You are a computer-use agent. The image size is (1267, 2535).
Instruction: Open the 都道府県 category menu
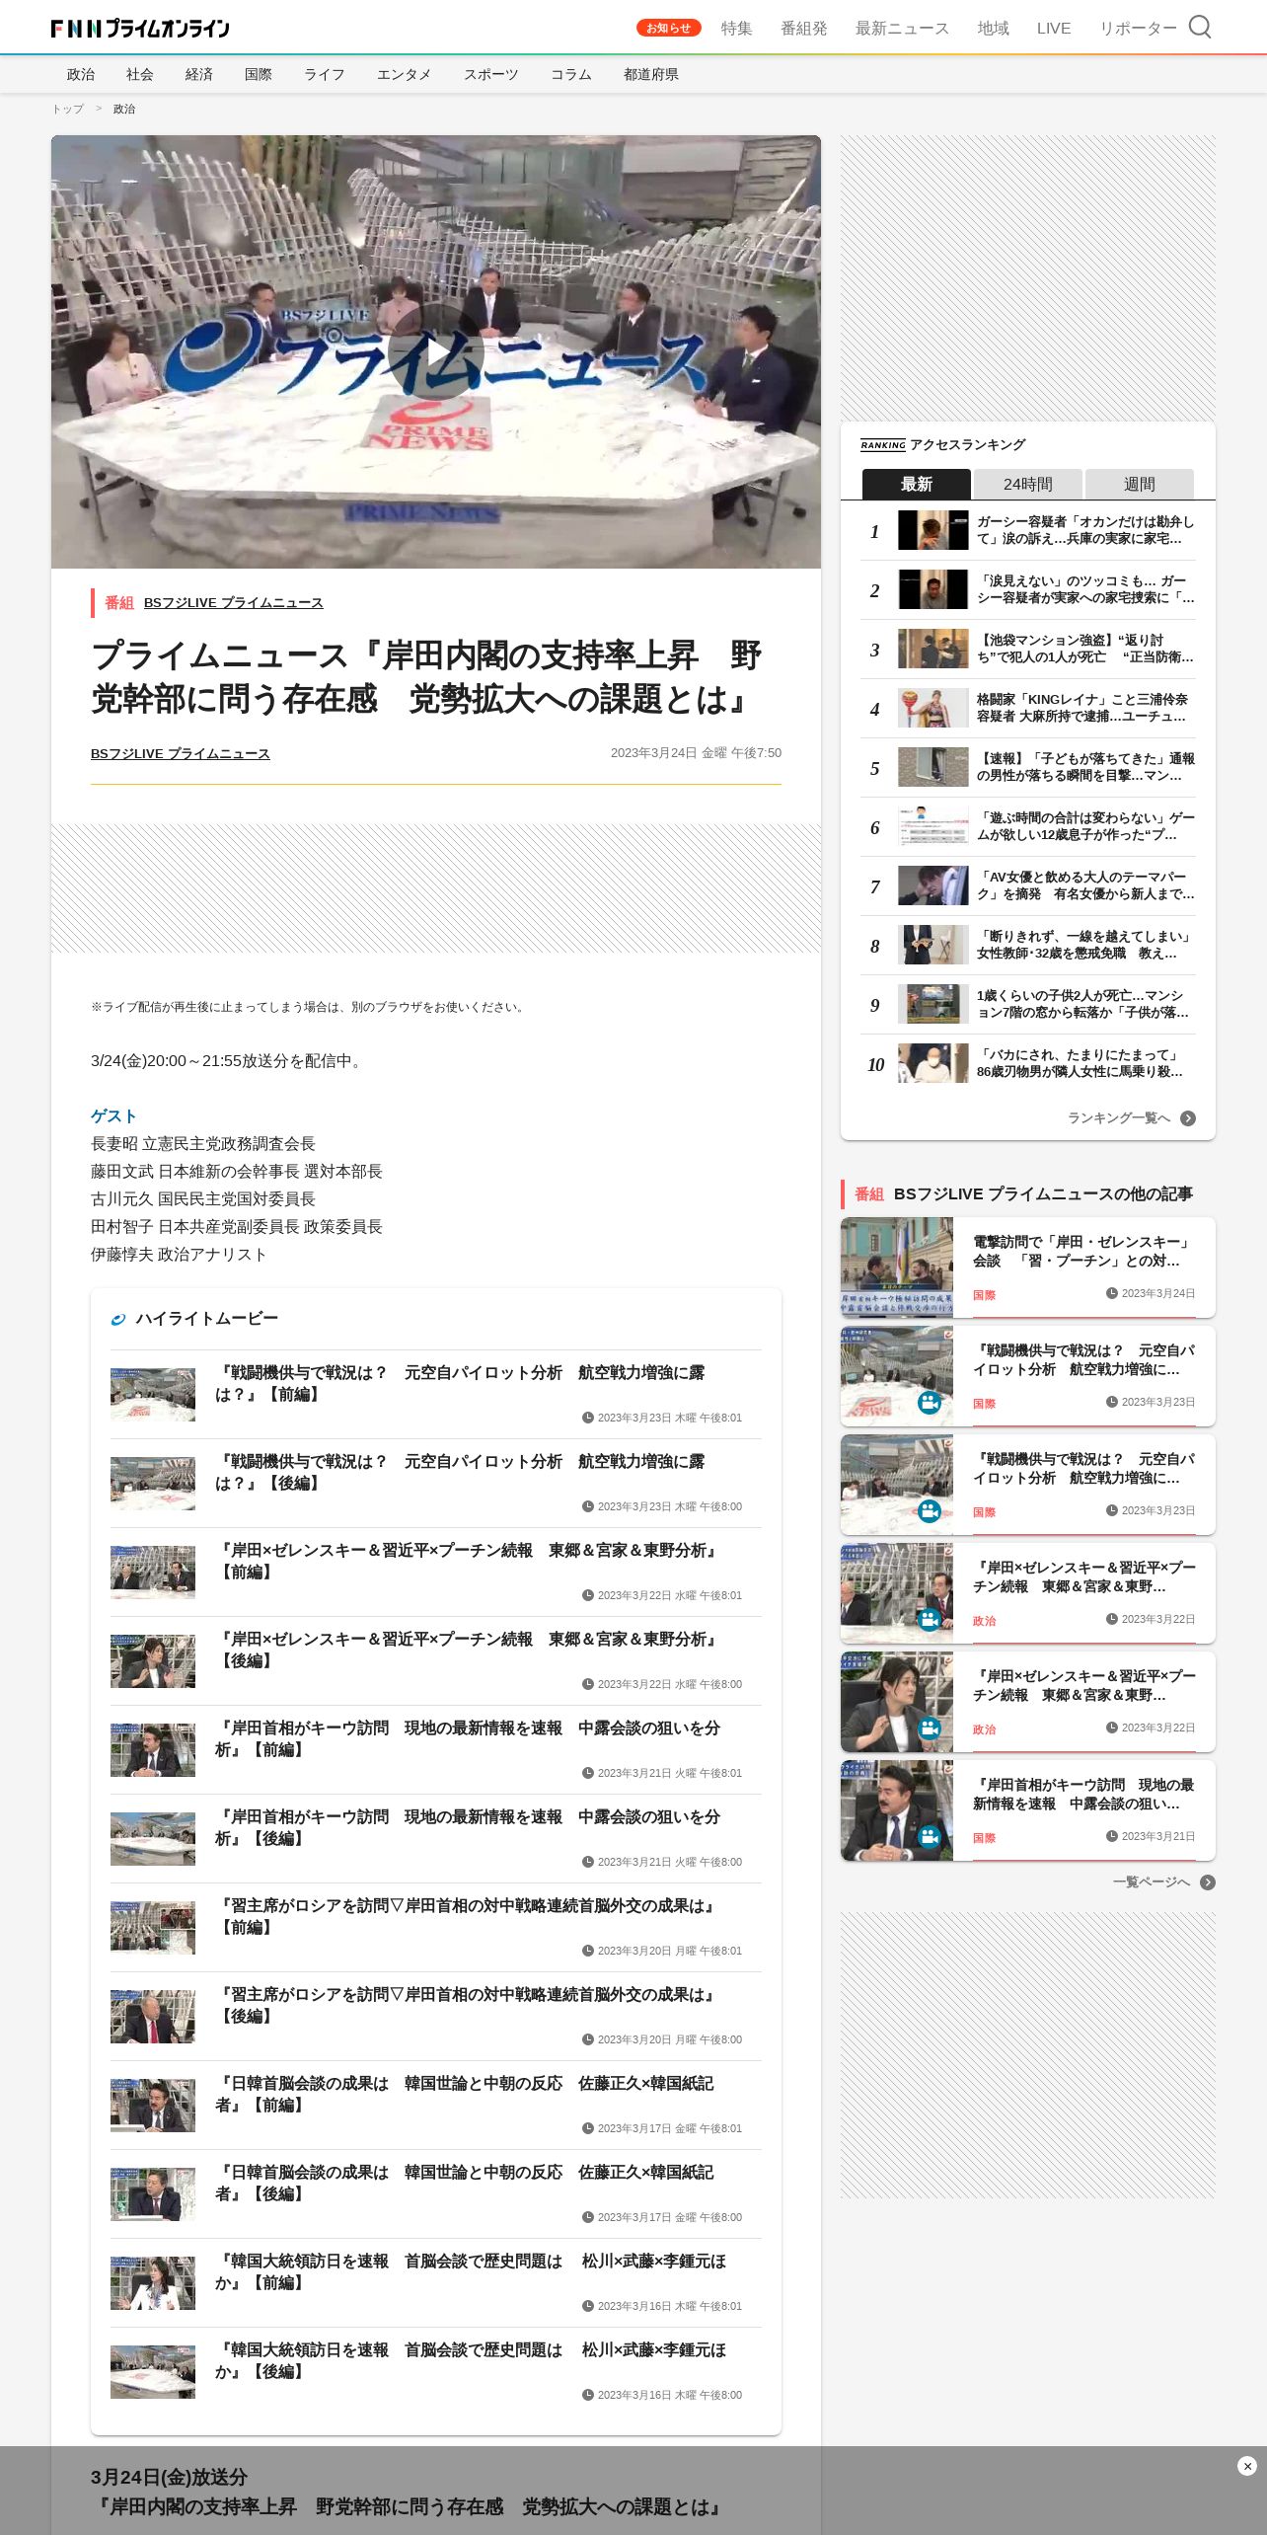(651, 74)
